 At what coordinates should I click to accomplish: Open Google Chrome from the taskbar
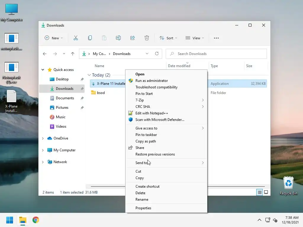tap(36, 220)
